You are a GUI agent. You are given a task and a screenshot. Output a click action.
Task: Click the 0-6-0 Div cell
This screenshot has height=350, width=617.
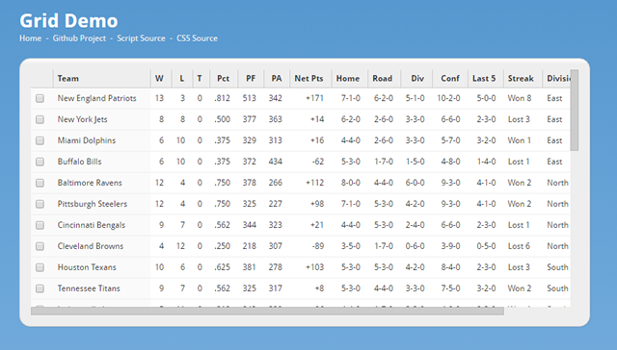[x=416, y=247]
